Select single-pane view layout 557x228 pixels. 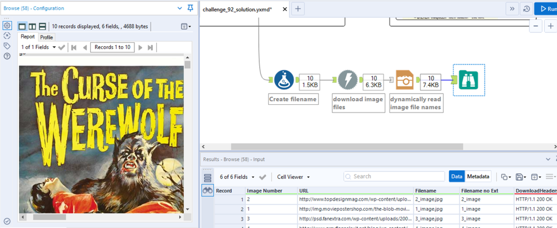(x=22, y=26)
